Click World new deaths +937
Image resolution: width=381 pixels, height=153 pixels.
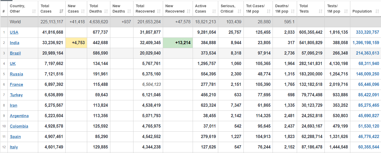(x=126, y=22)
